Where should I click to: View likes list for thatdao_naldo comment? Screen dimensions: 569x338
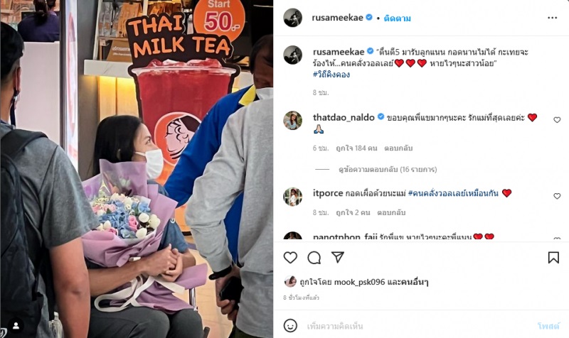pyautogui.click(x=356, y=148)
